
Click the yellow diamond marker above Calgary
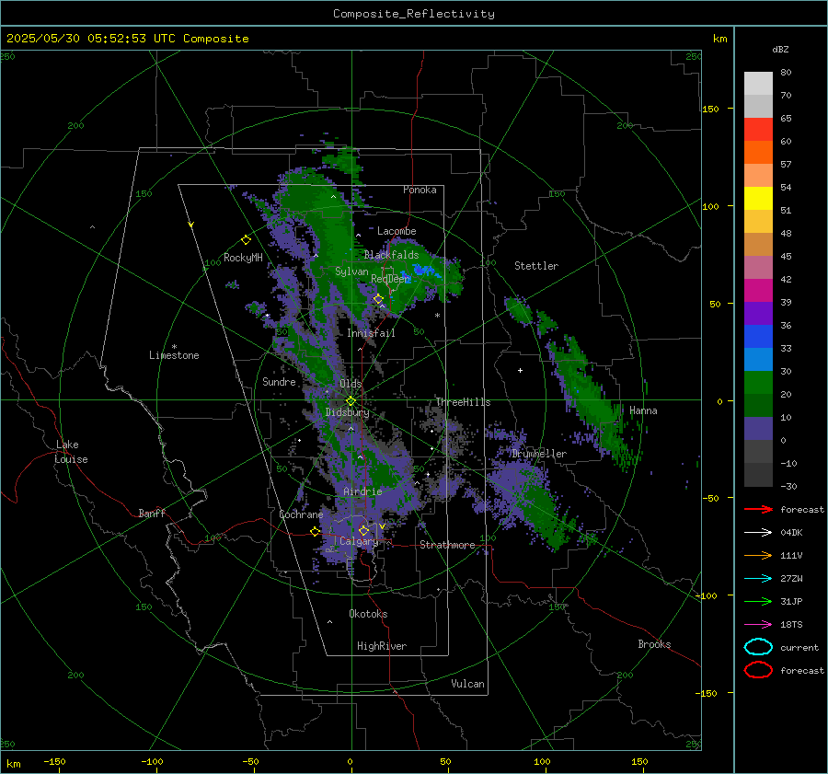point(363,530)
